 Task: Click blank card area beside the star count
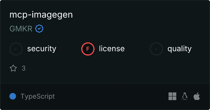point(107,68)
